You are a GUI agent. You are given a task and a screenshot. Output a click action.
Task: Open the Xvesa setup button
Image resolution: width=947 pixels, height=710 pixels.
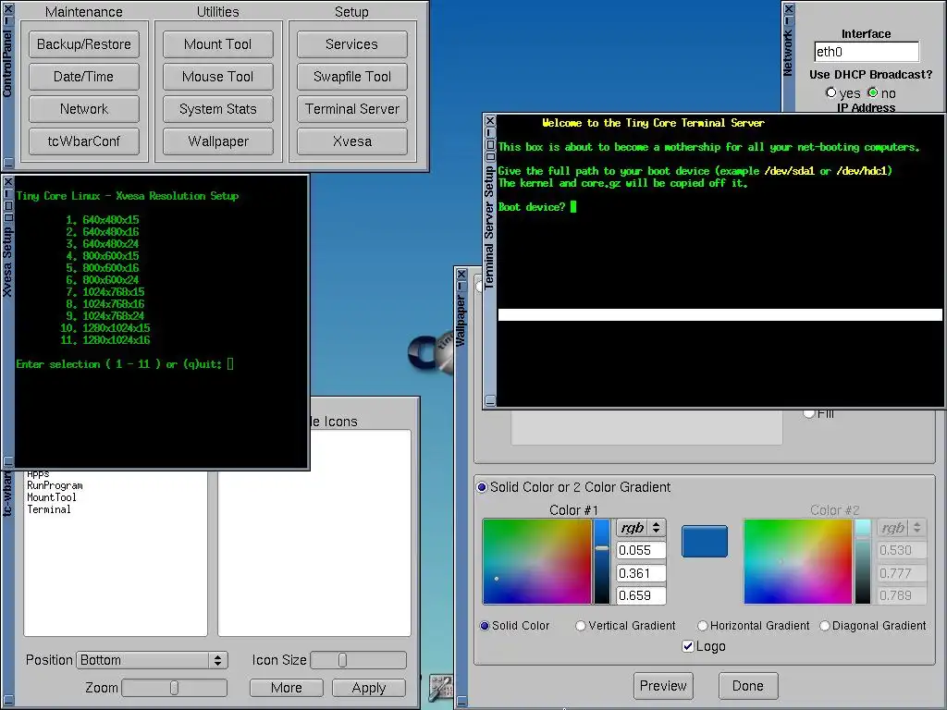(x=352, y=141)
